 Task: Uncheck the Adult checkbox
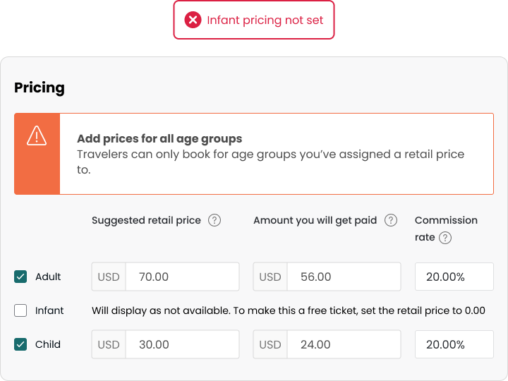(20, 277)
